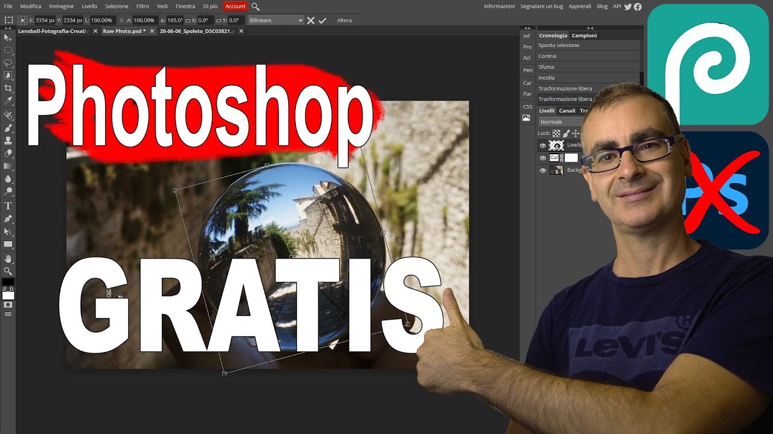Open the image icon in side panel
The image size is (773, 434).
(527, 118)
